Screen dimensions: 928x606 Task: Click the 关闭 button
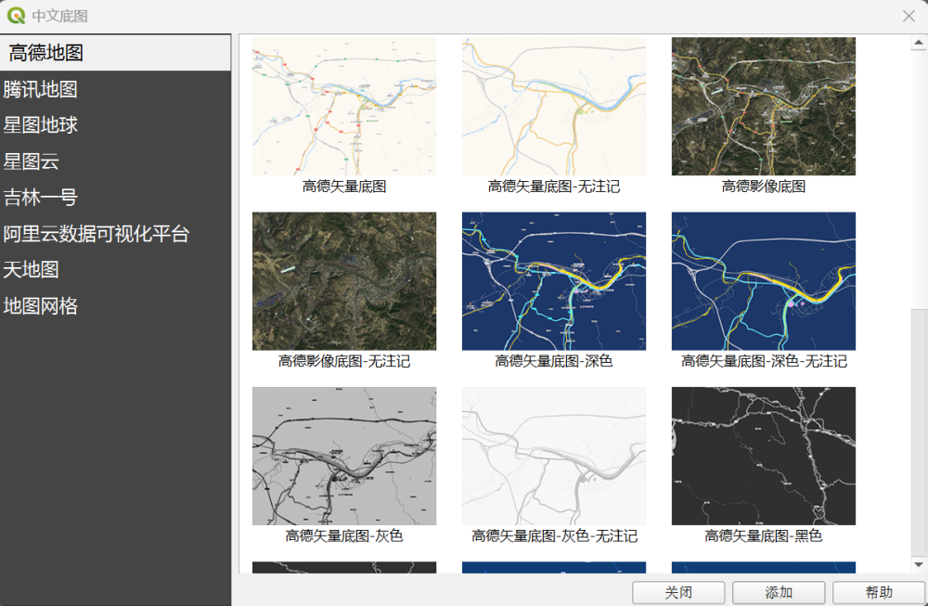678,592
